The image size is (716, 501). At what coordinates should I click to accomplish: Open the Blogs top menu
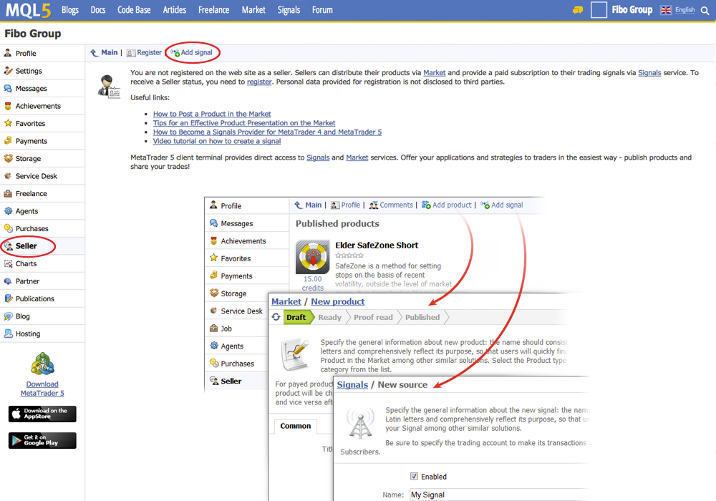(x=70, y=9)
